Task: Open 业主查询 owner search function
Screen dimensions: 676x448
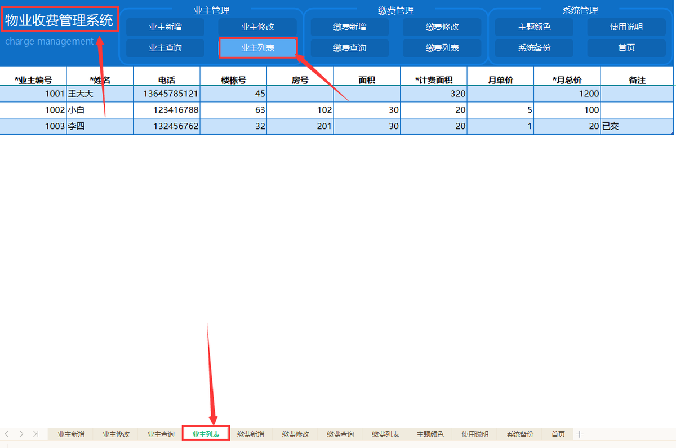Action: coord(164,48)
